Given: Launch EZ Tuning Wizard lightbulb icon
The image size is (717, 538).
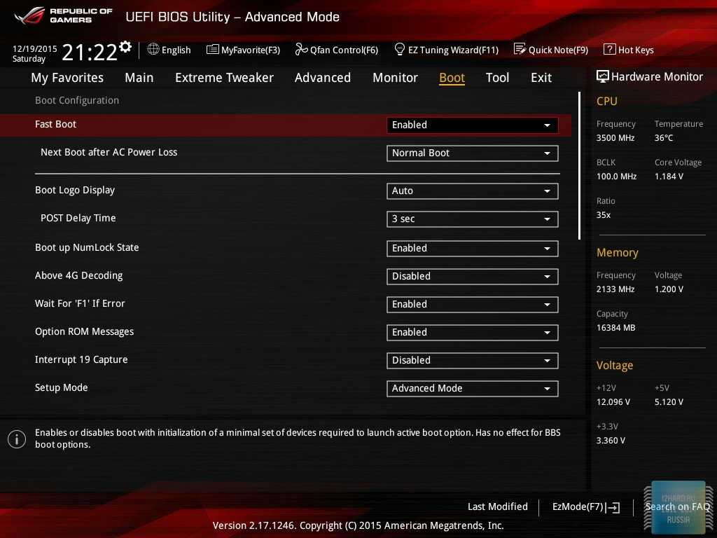Looking at the screenshot, I should [400, 50].
